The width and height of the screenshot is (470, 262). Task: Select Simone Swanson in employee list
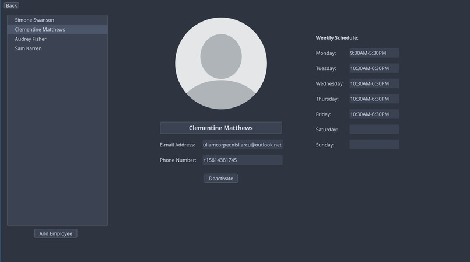[57, 20]
